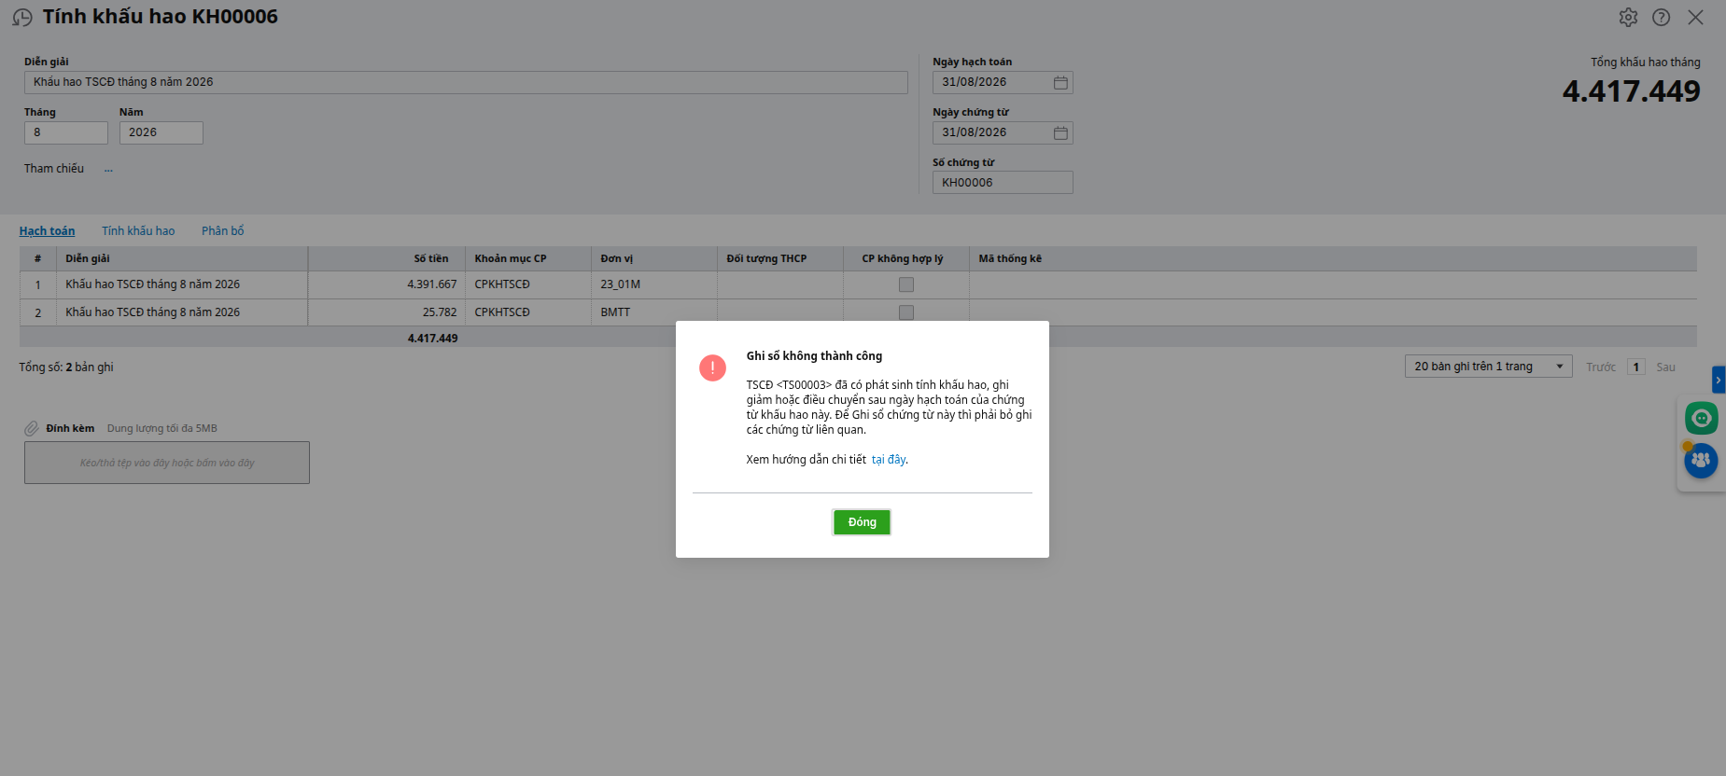The height and width of the screenshot is (776, 1726).
Task: Toggle CP không hợp lý for row 2
Action: tap(905, 312)
